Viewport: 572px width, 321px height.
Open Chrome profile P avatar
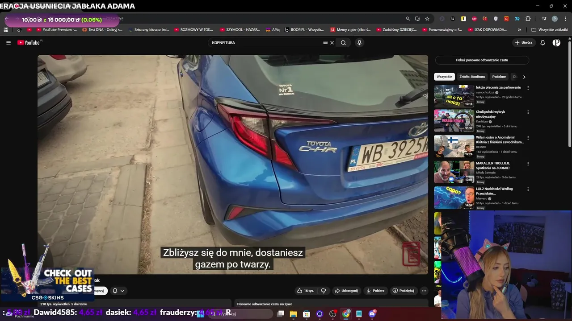pyautogui.click(x=555, y=19)
